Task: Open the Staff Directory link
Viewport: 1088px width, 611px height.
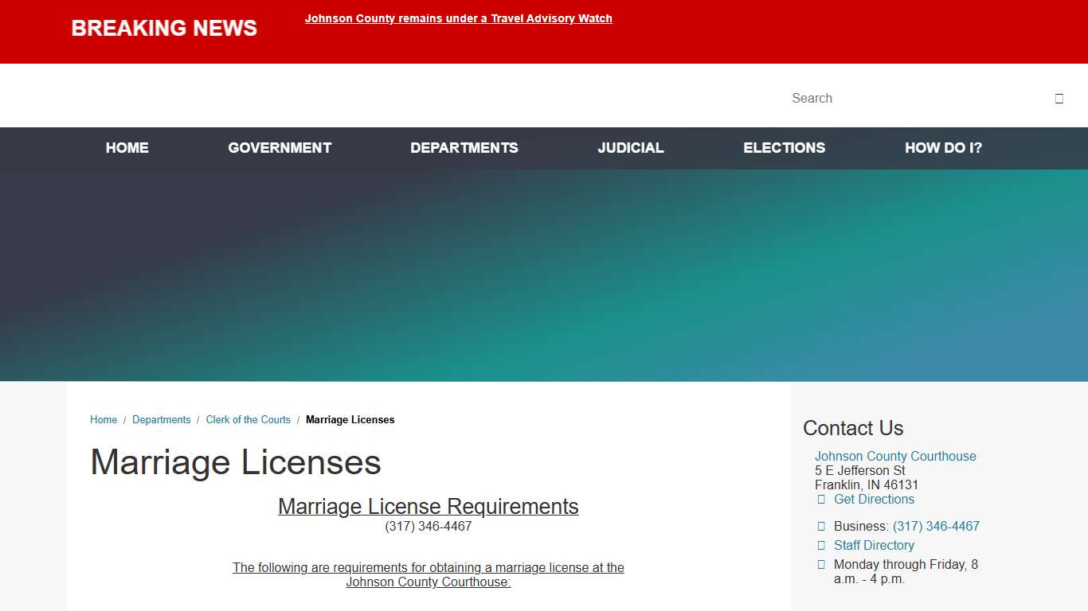Action: [x=874, y=545]
